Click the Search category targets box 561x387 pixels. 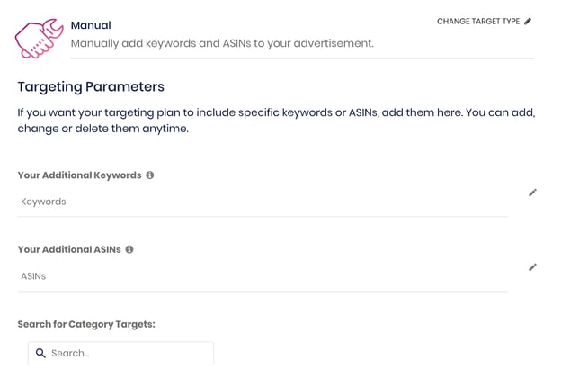pyautogui.click(x=121, y=354)
